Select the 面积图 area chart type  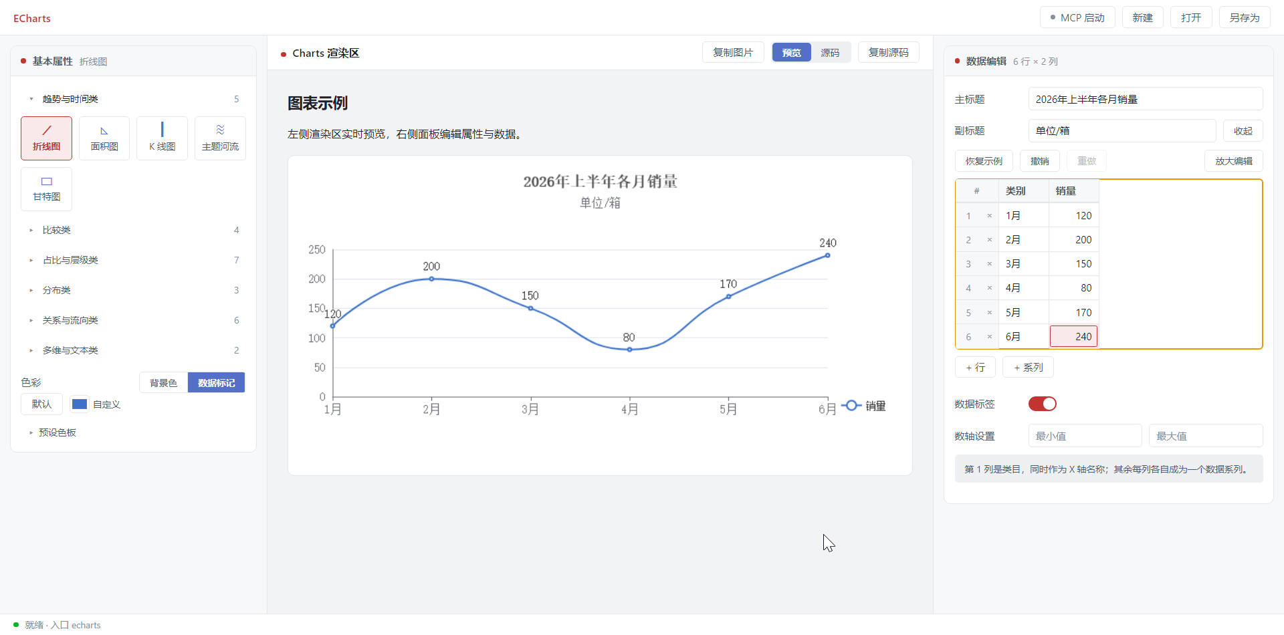(x=104, y=138)
